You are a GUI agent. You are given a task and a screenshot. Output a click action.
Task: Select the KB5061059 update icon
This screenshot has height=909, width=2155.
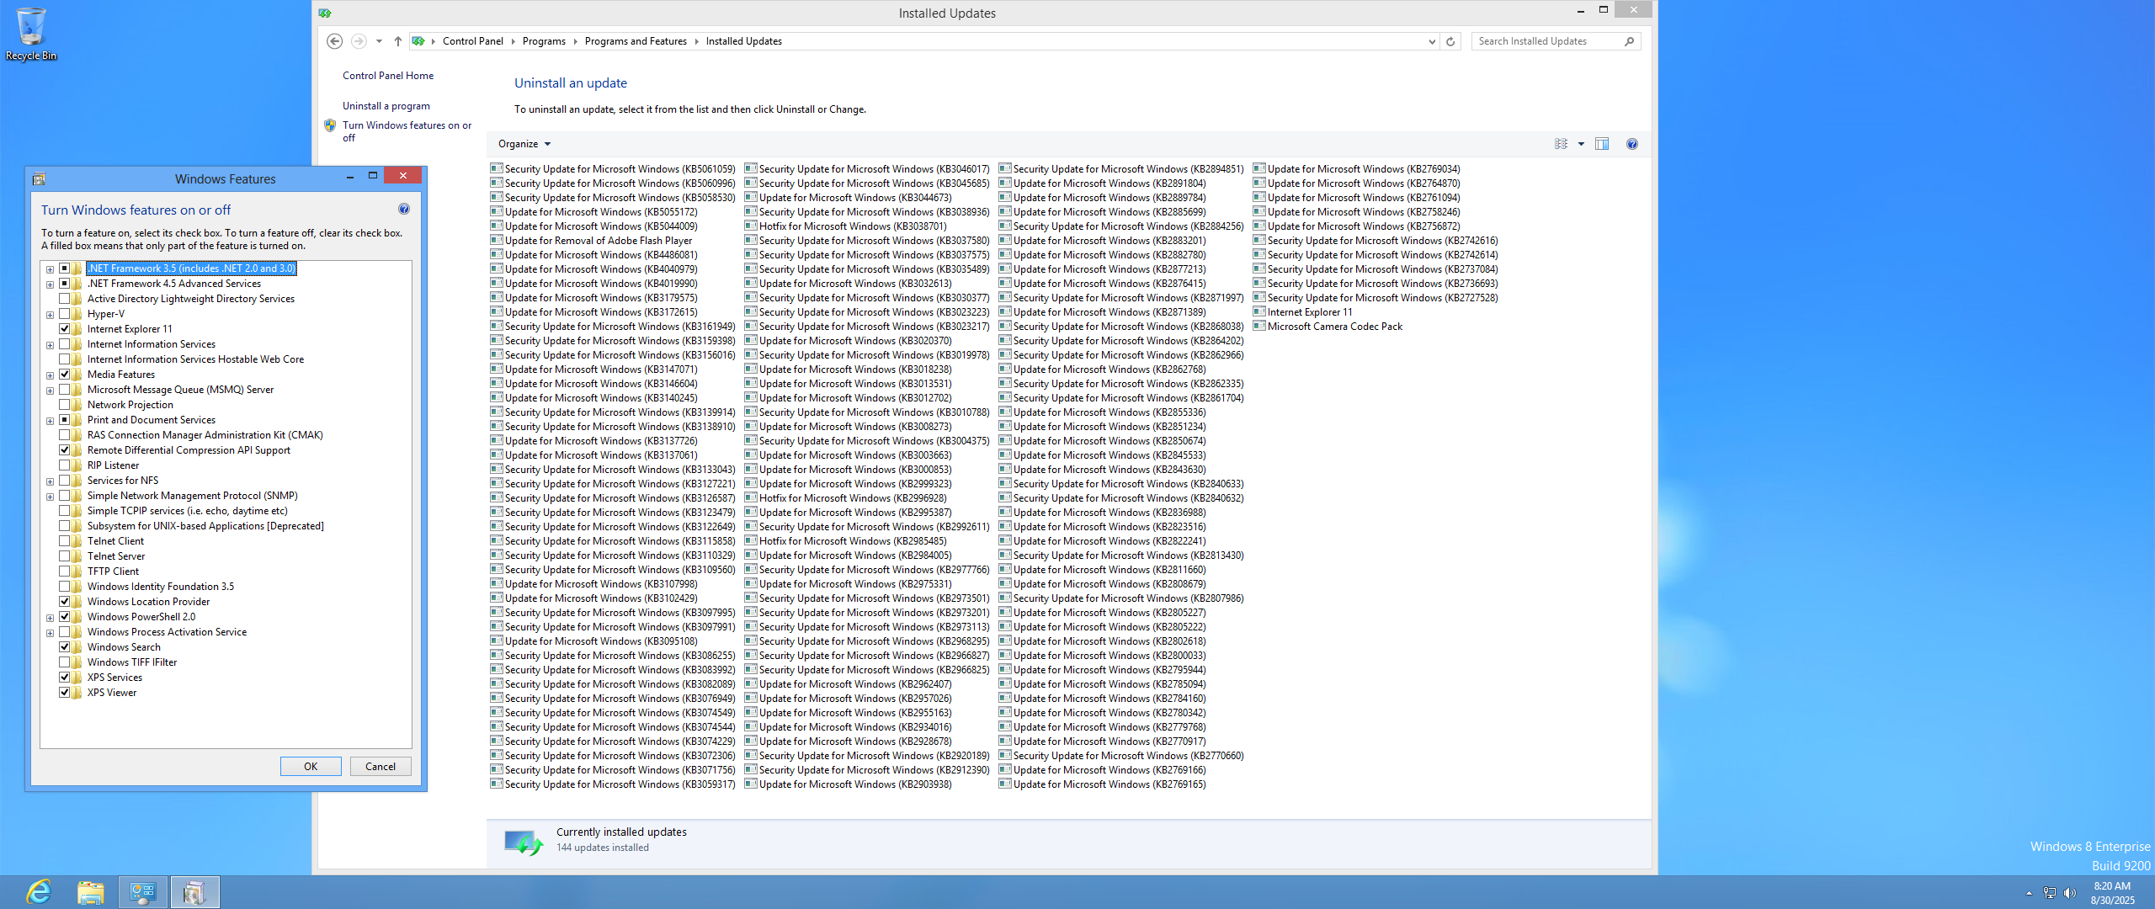[x=497, y=168]
